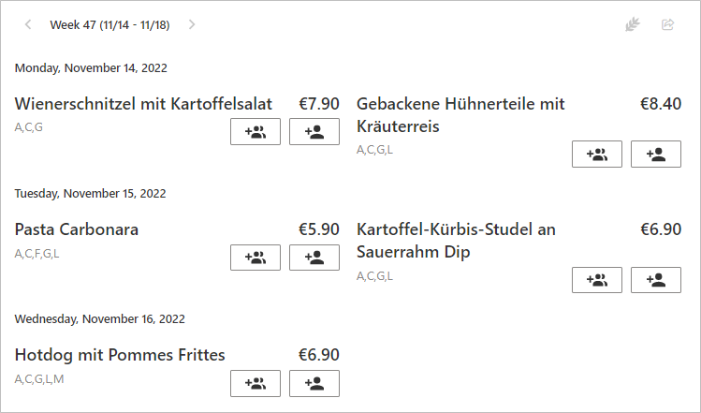Click the share menu icon
701x413 pixels.
coord(668,24)
